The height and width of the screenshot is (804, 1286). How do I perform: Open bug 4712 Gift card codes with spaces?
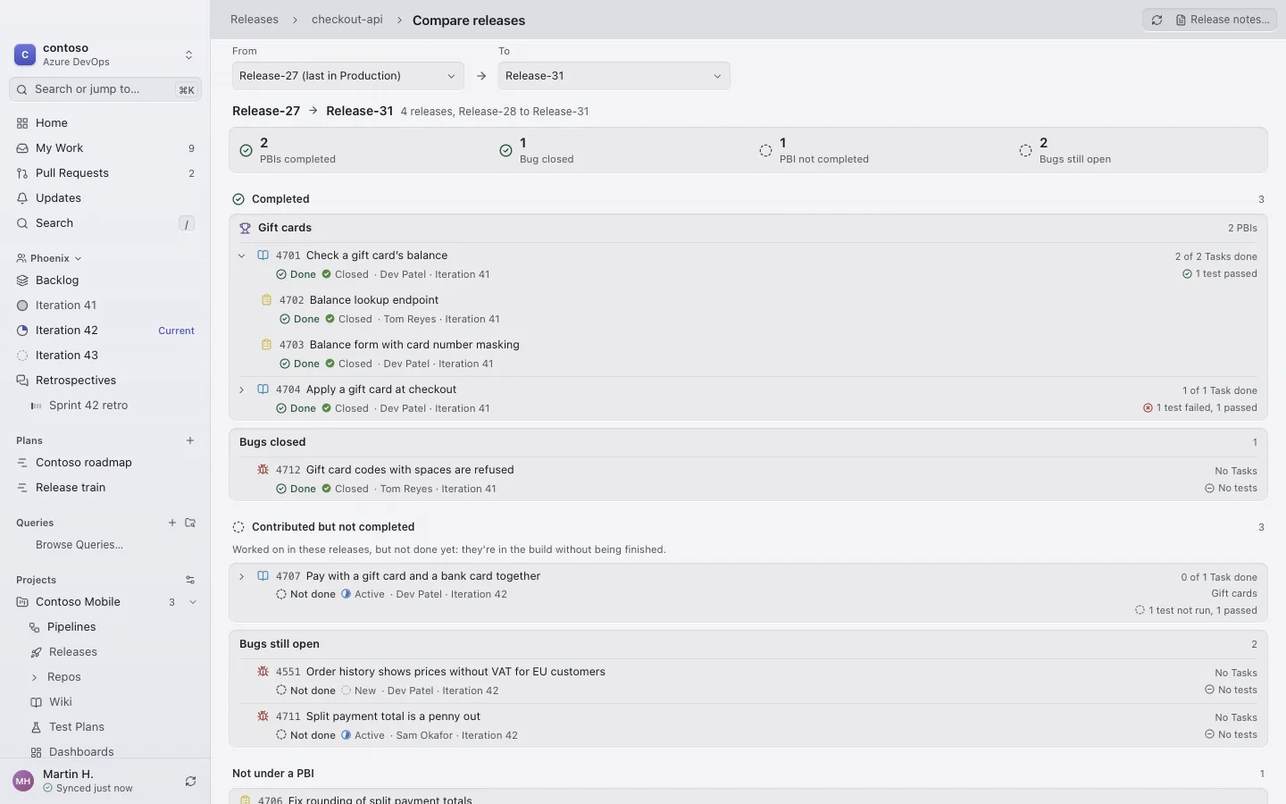pos(409,470)
